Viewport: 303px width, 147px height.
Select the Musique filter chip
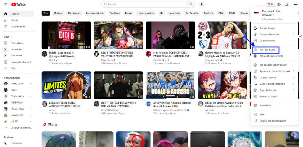point(58,13)
